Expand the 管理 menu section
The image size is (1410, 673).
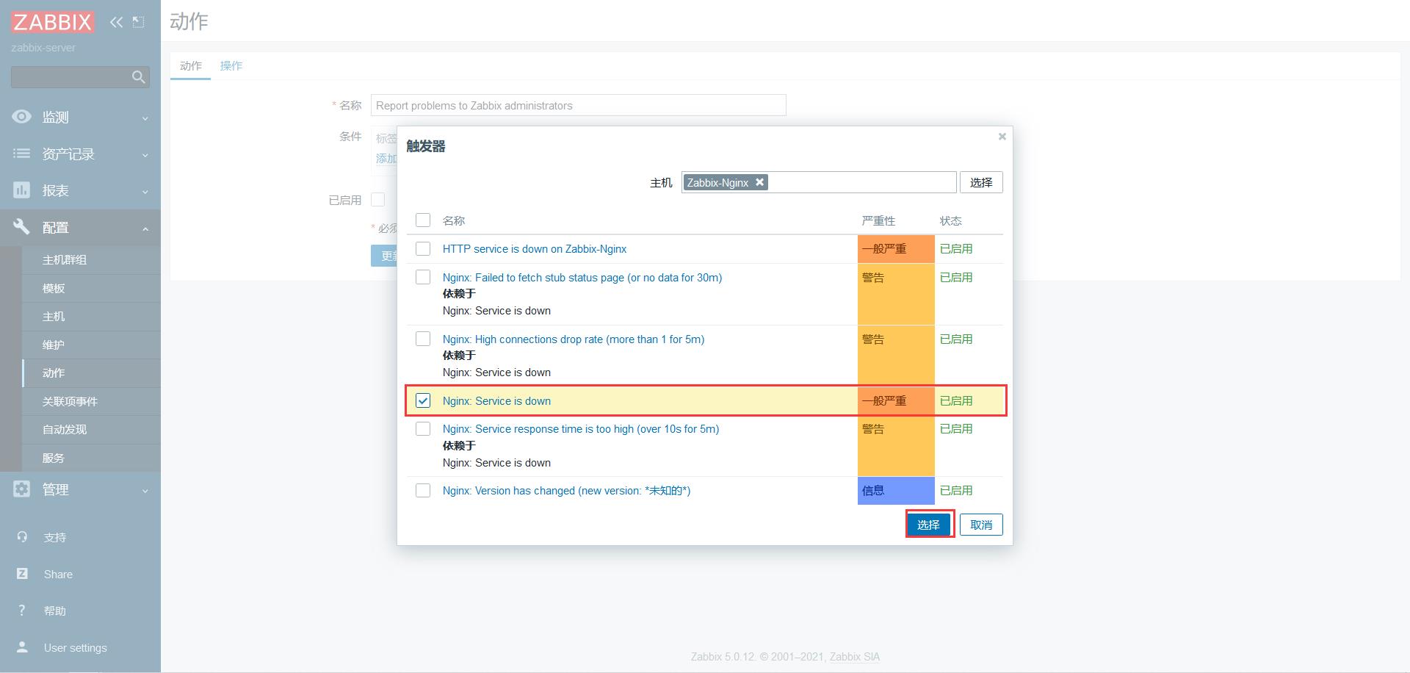point(80,489)
